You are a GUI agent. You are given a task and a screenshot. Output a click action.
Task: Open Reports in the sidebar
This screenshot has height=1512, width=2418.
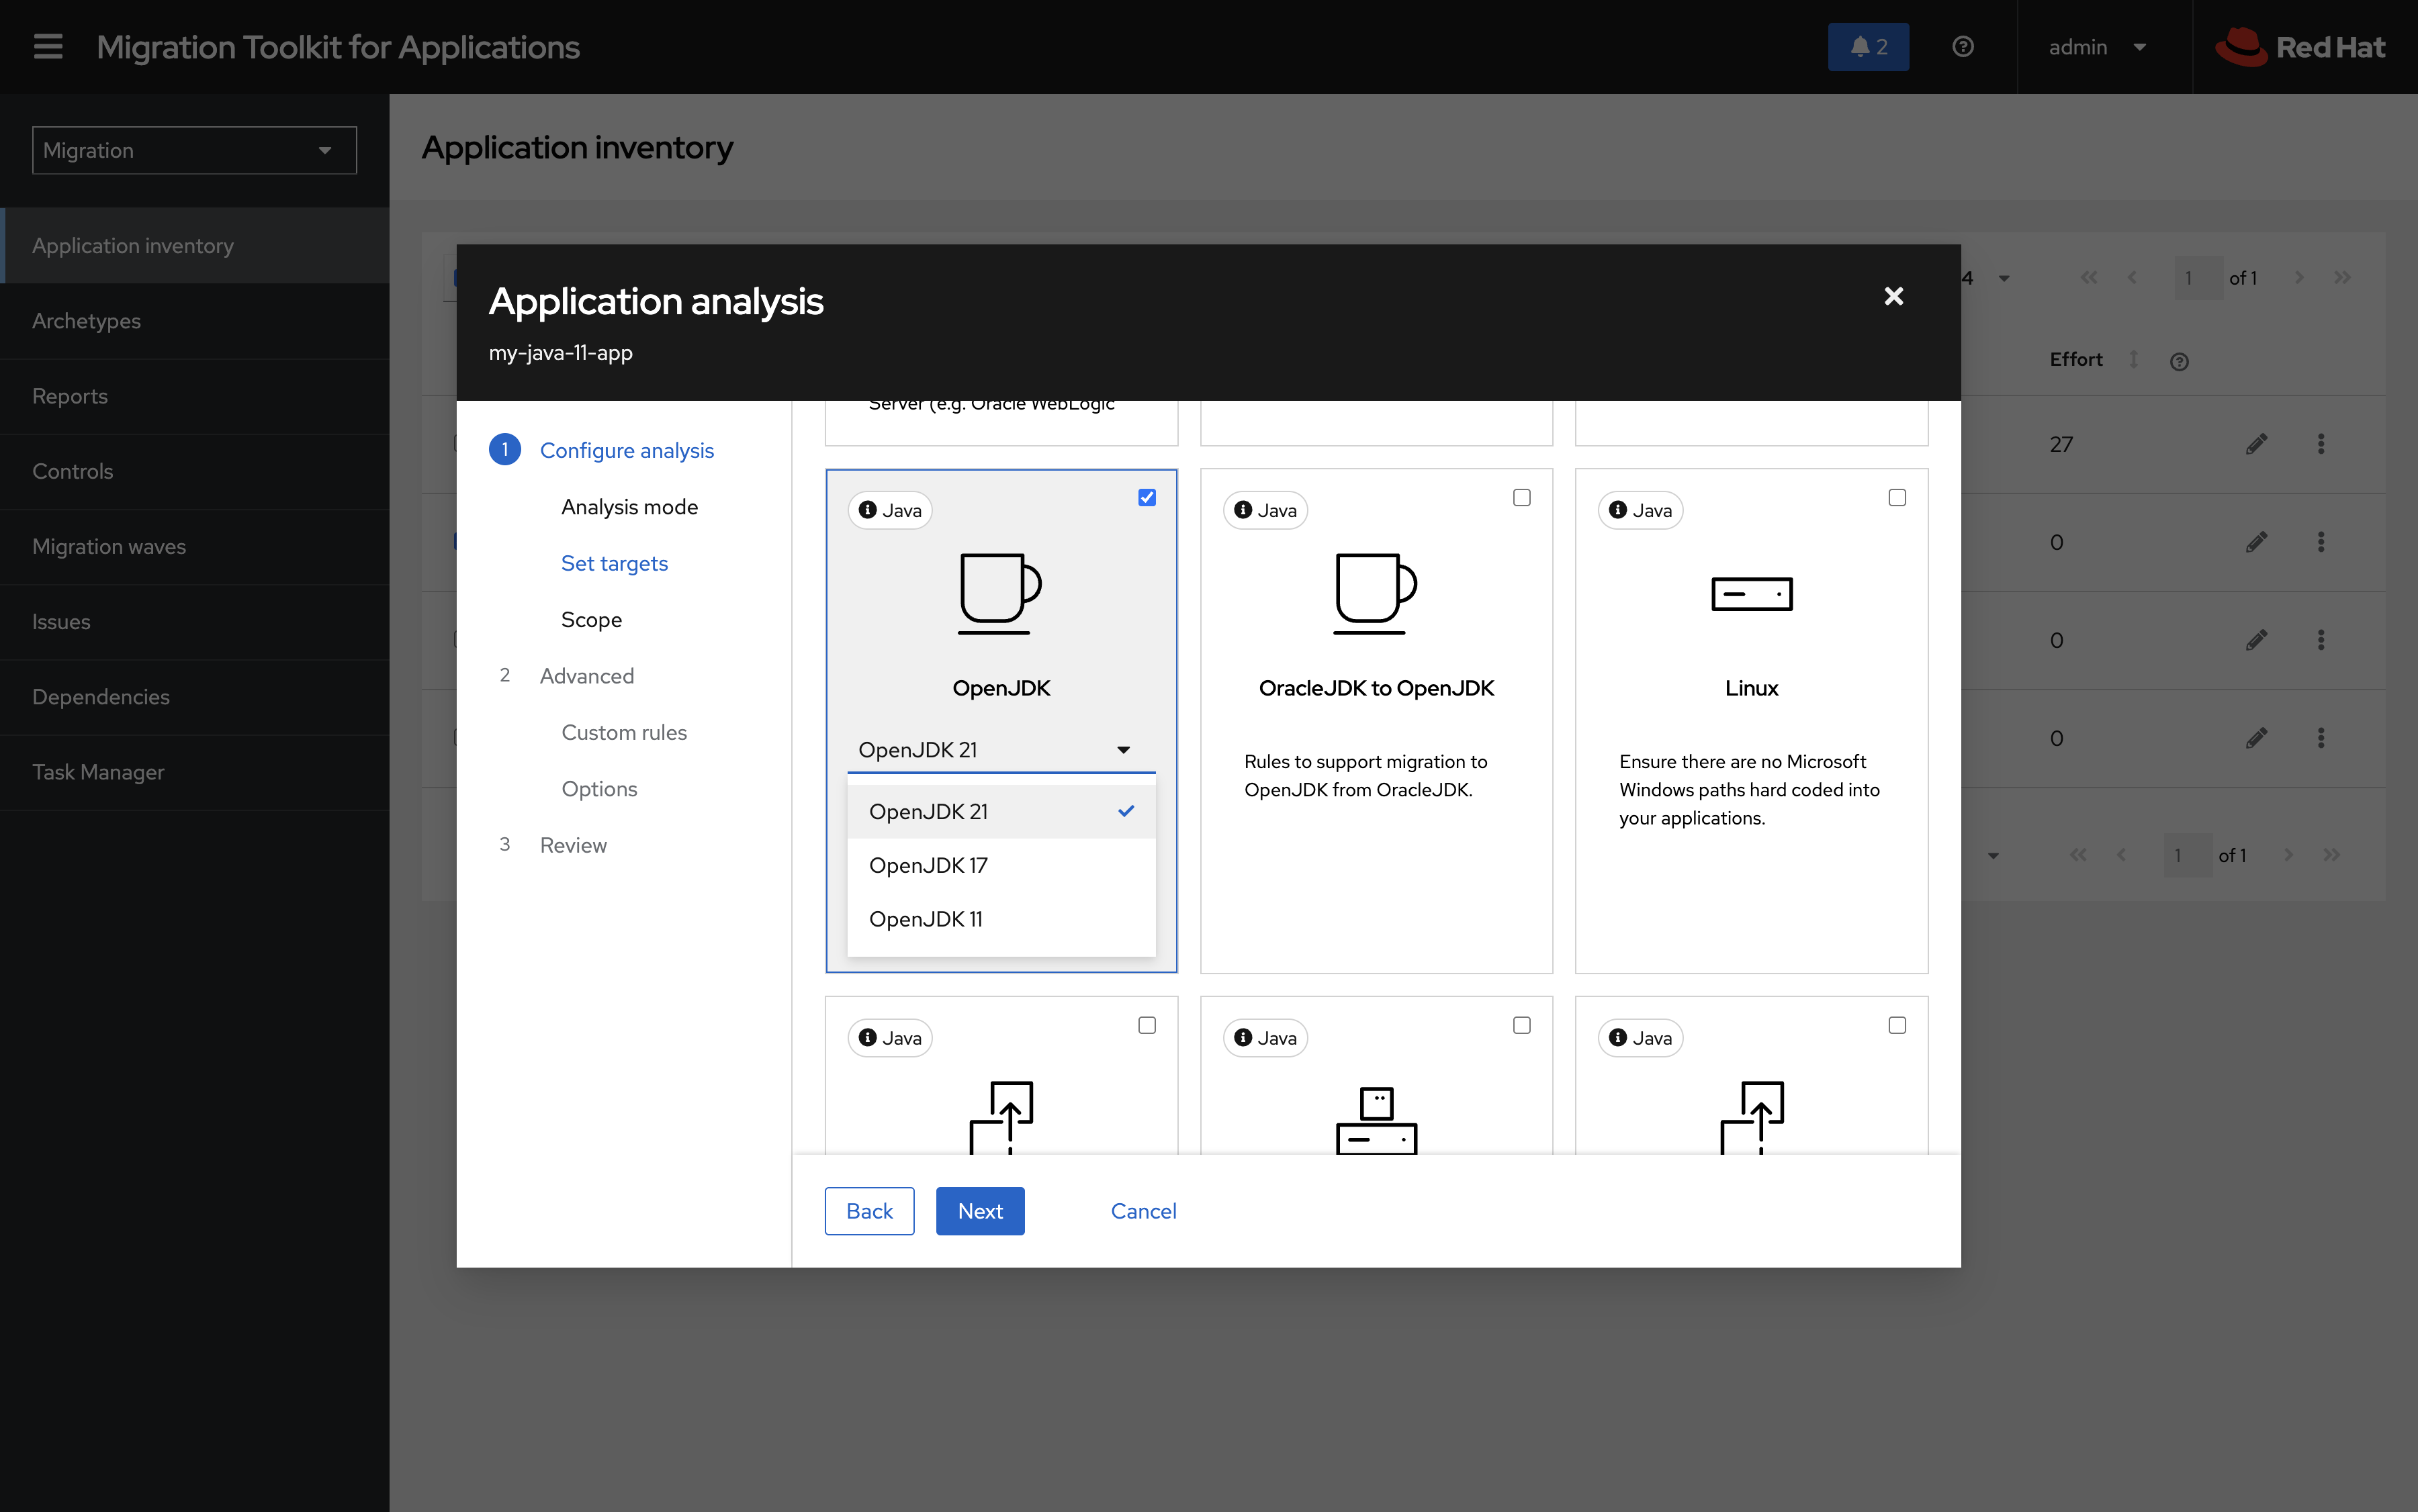[x=194, y=396]
